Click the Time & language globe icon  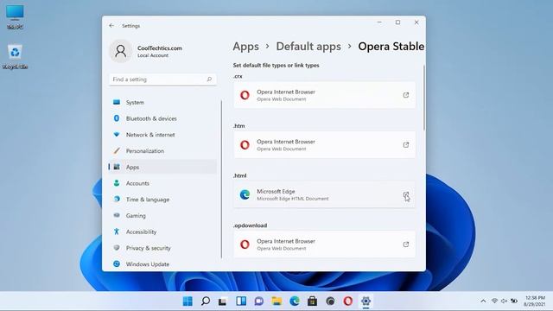point(117,199)
